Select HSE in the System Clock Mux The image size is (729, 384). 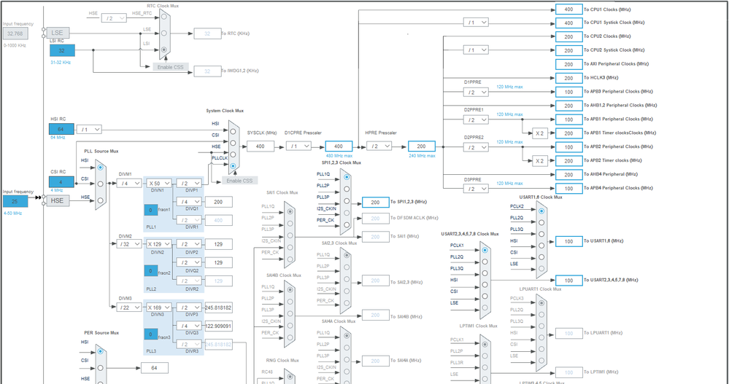point(233,154)
